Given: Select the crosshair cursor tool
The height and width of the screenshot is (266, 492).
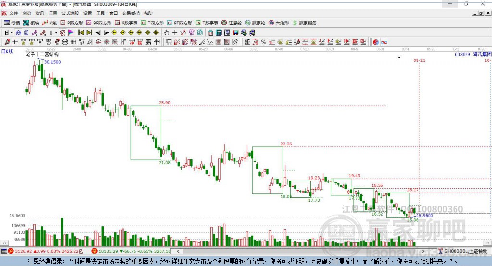Looking at the screenshot, I should (175, 33).
